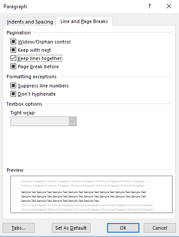This screenshot has height=237, width=179.
Task: Click the Pagination section heading
Action: 19,33
